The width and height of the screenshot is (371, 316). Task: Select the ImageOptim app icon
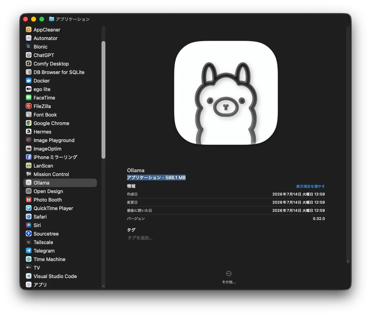click(29, 149)
